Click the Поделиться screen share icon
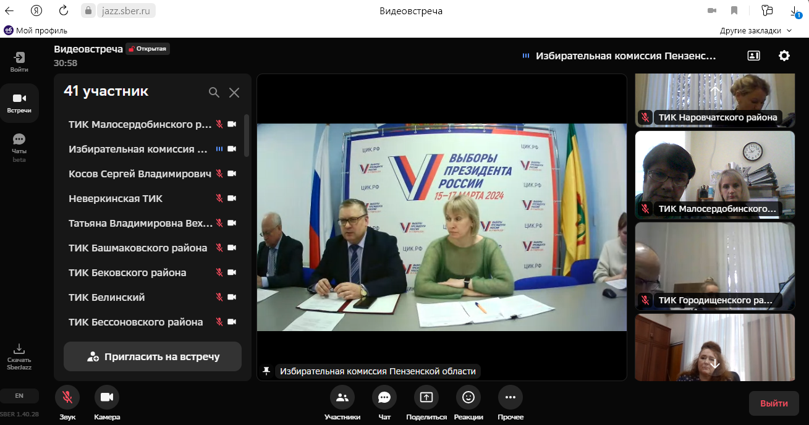The image size is (809, 425). [x=426, y=397]
